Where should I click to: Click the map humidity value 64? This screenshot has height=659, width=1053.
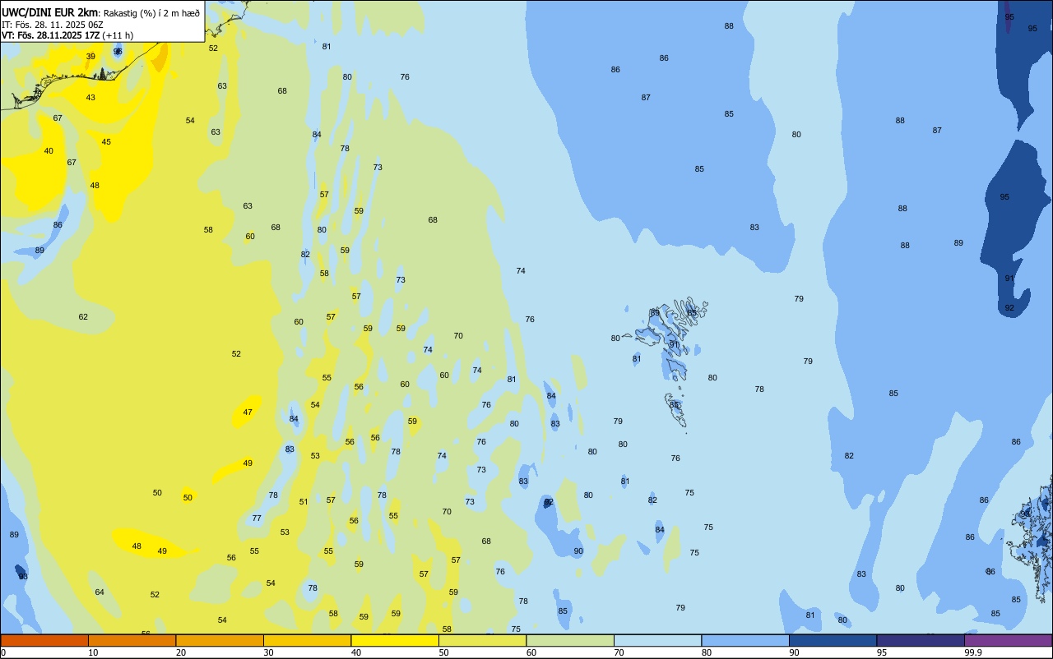(x=100, y=592)
